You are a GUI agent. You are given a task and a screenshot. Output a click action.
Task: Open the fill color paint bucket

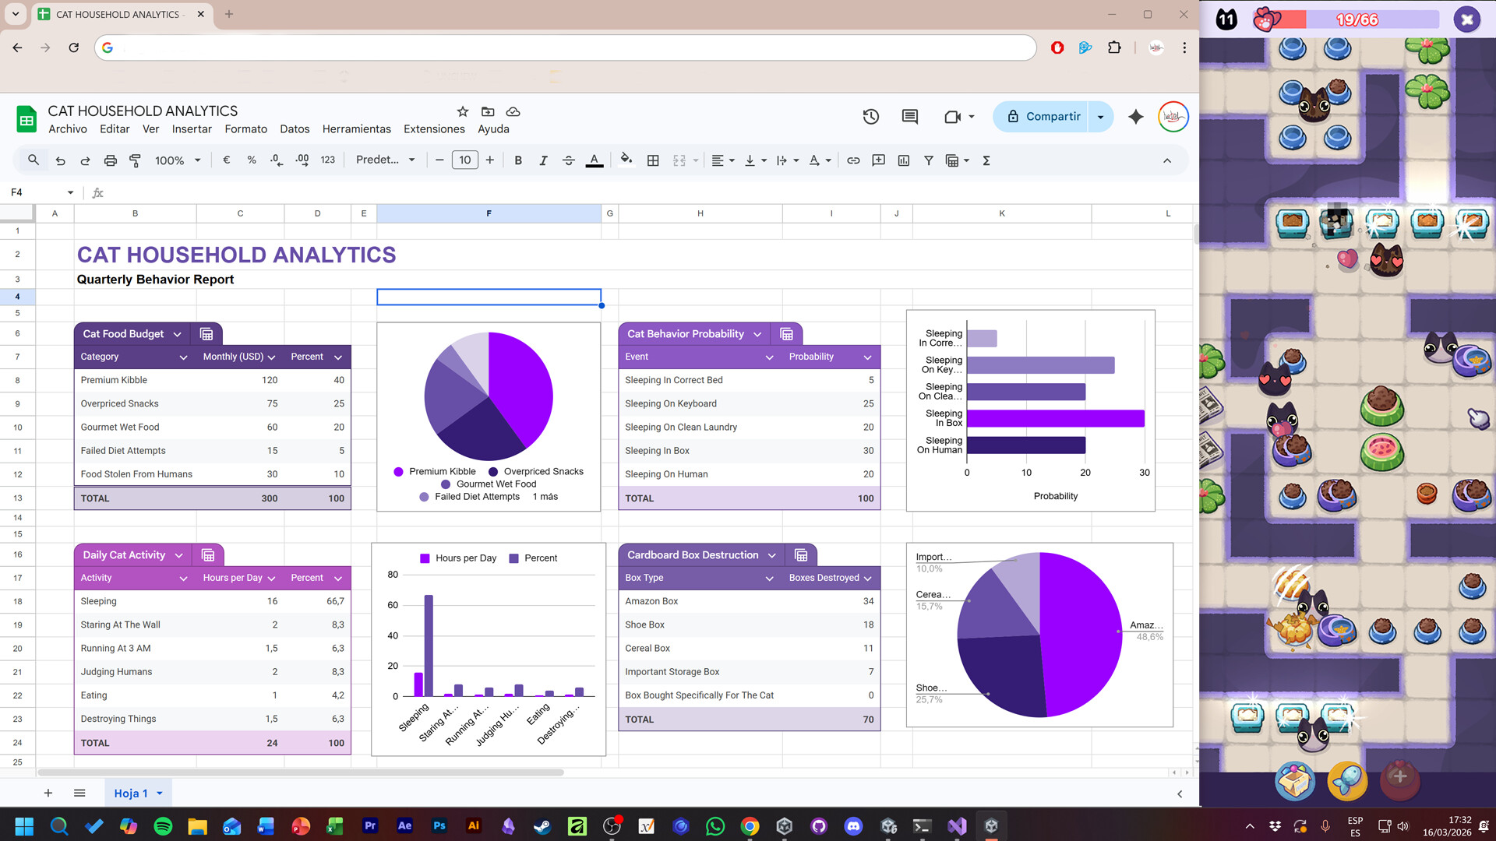click(626, 160)
